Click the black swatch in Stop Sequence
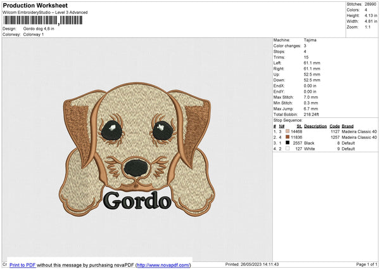Screen dimensions: 380x269 pos(288,143)
